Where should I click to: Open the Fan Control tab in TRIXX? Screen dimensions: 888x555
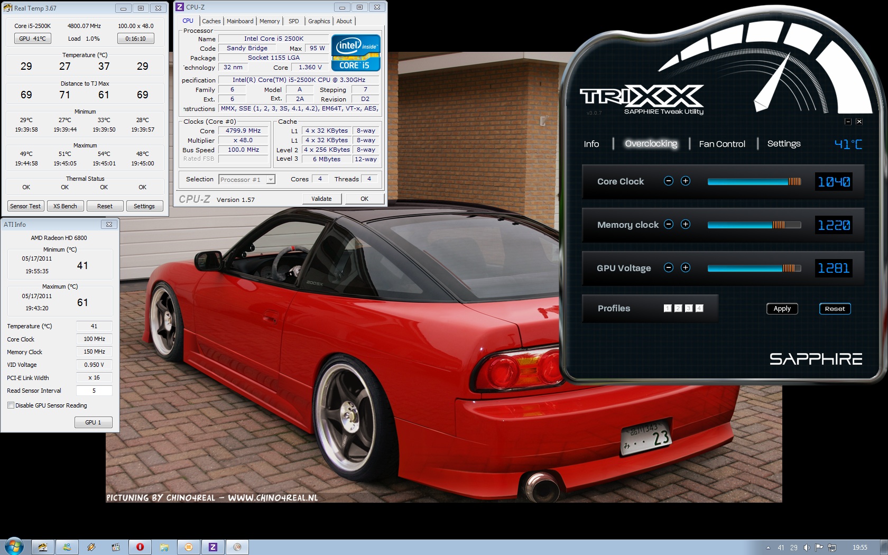tap(722, 144)
